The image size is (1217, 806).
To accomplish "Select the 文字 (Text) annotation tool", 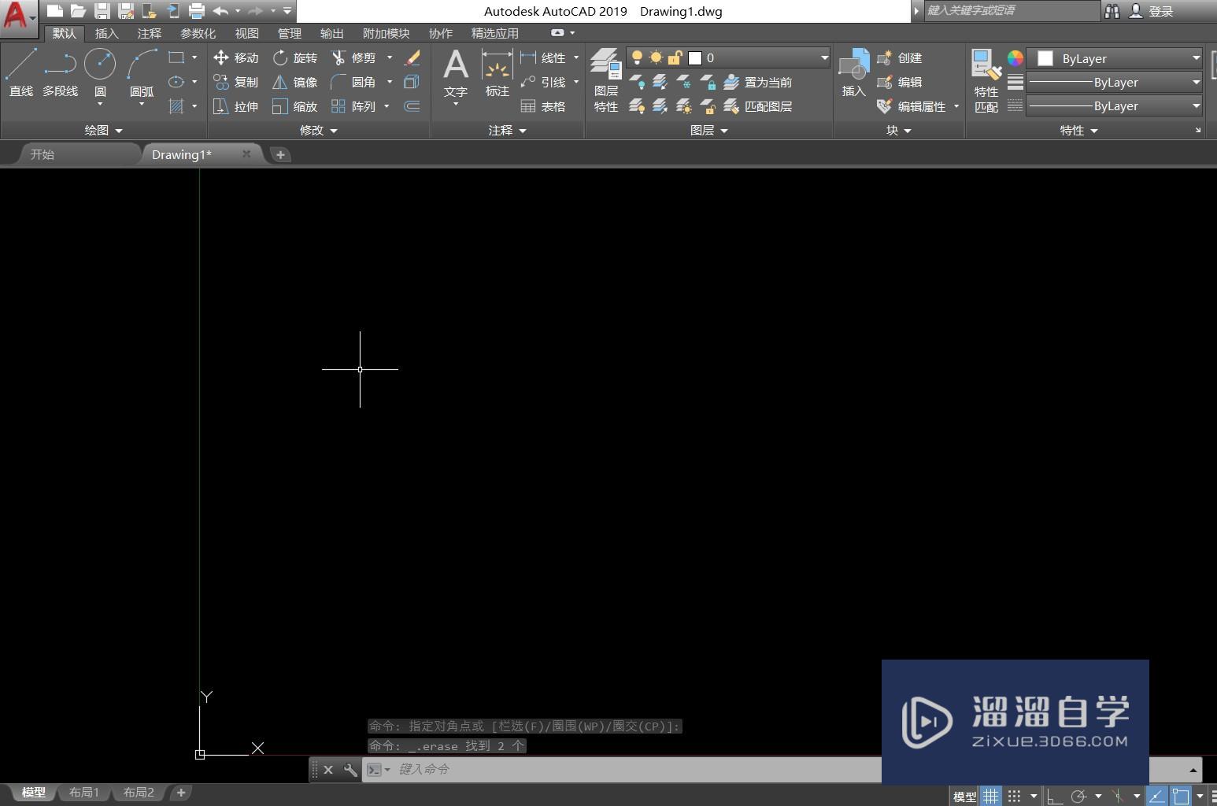I will 455,73.
